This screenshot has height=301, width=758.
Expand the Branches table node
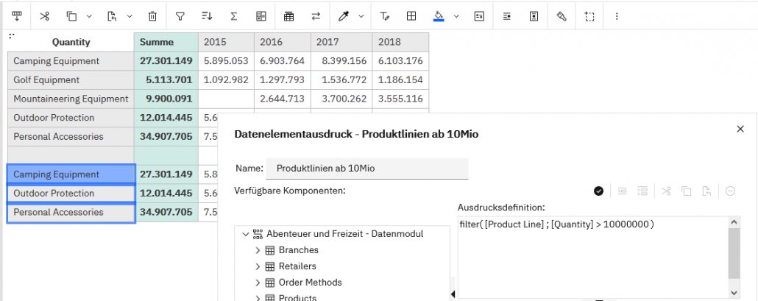(x=258, y=250)
